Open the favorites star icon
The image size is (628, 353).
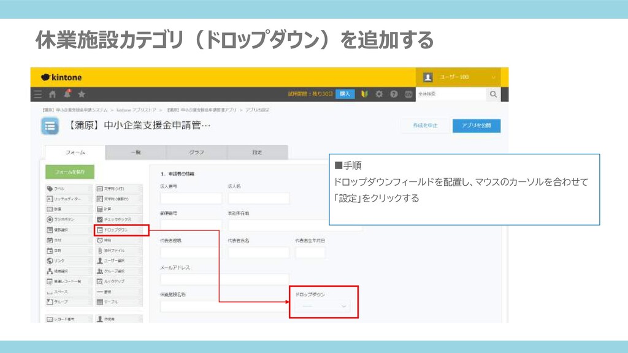(x=82, y=94)
